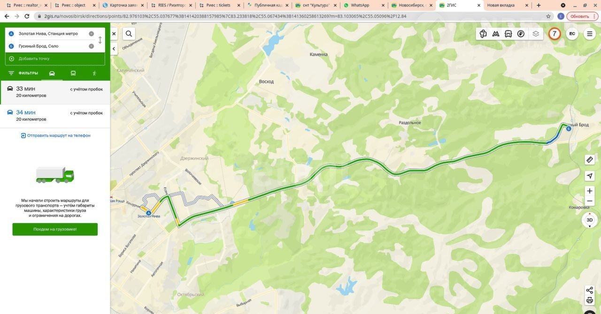Toggle the public transport layer icon

pyautogui.click(x=508, y=34)
